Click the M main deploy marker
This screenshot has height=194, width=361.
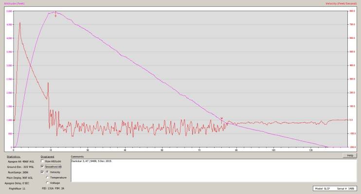coord(221,118)
